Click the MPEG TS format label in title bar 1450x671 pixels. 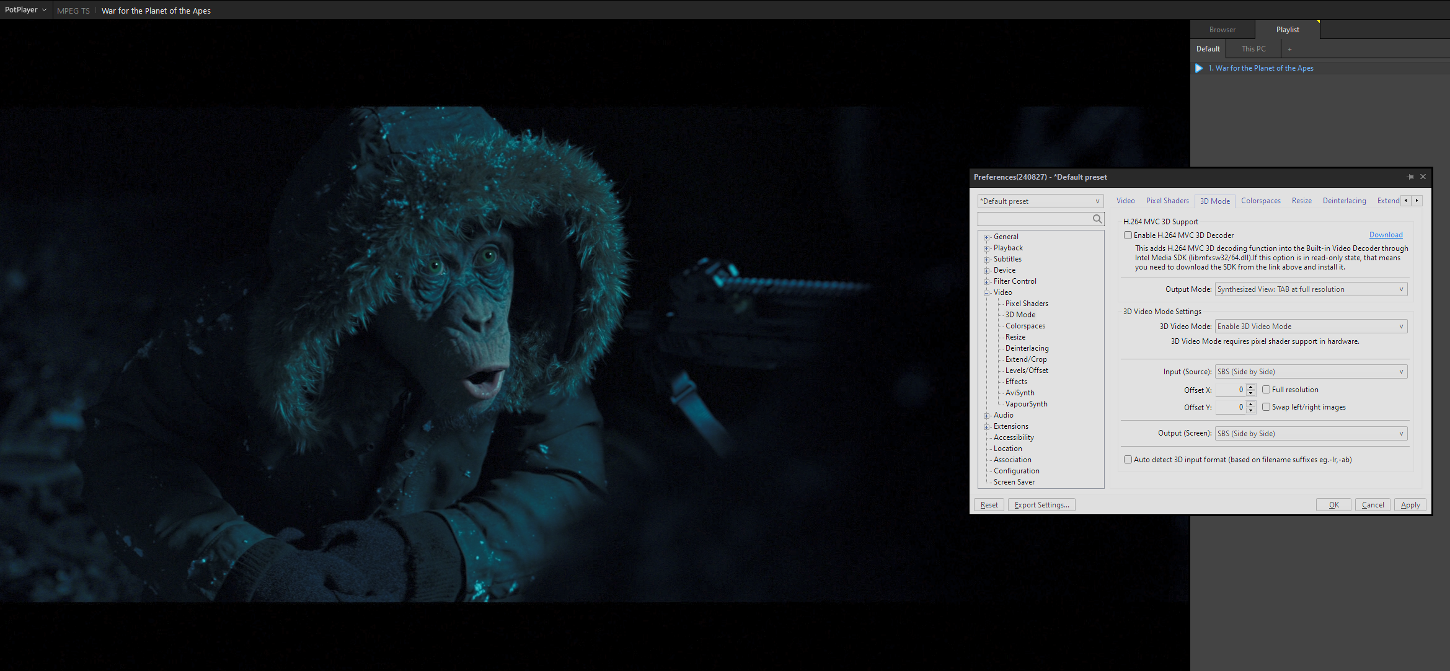[73, 11]
